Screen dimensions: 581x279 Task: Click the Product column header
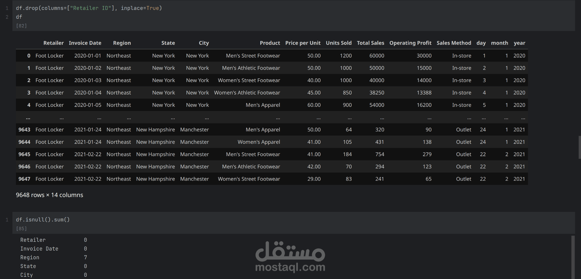(270, 43)
